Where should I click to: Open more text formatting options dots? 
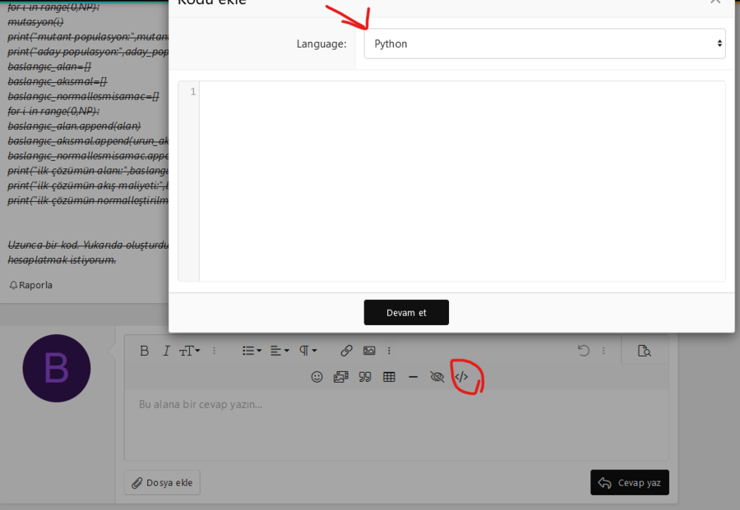click(215, 351)
